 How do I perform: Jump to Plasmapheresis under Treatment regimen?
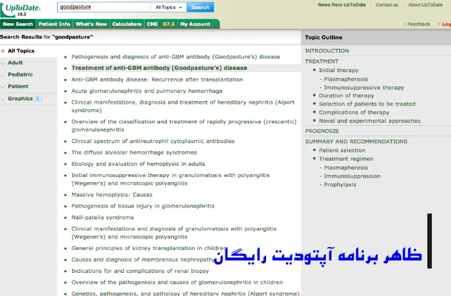(x=346, y=167)
